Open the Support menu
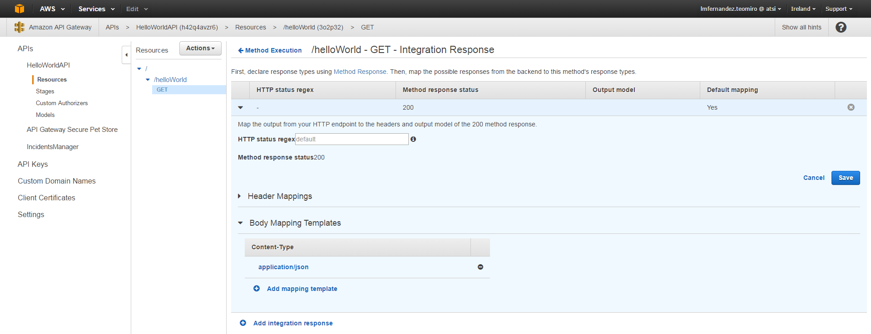871x334 pixels. (839, 9)
